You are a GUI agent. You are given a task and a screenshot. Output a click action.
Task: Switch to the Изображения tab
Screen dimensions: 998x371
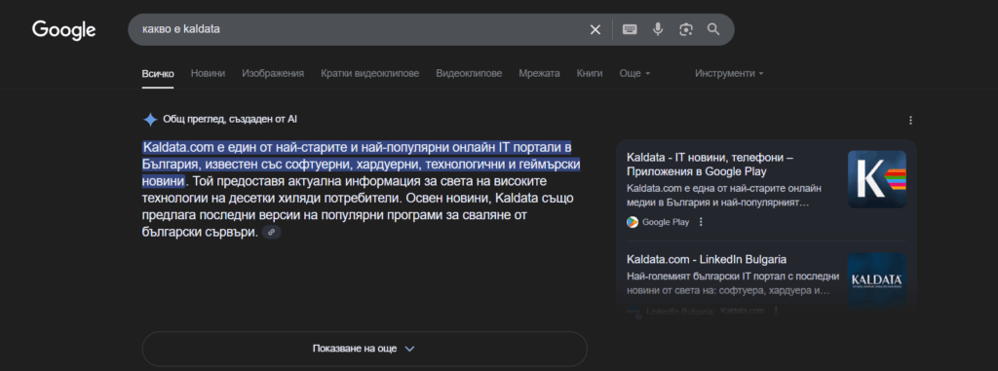pyautogui.click(x=273, y=73)
